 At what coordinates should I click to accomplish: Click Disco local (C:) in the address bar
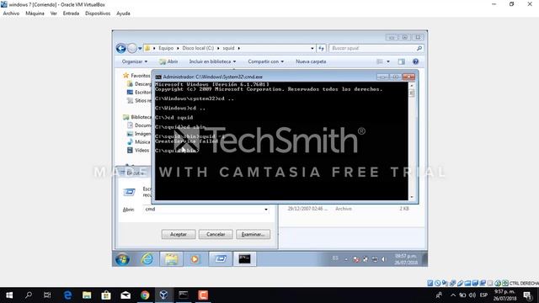[x=198, y=49]
